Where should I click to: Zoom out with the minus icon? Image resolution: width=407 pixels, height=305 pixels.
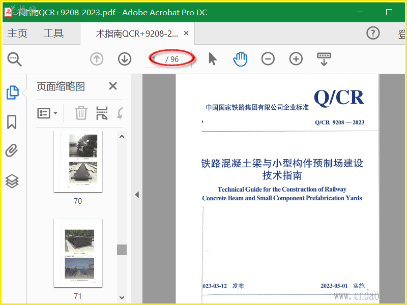point(268,59)
